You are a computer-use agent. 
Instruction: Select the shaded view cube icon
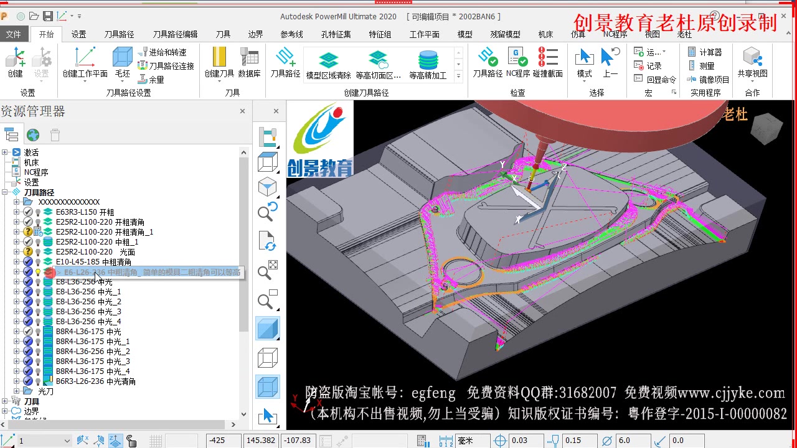[268, 329]
